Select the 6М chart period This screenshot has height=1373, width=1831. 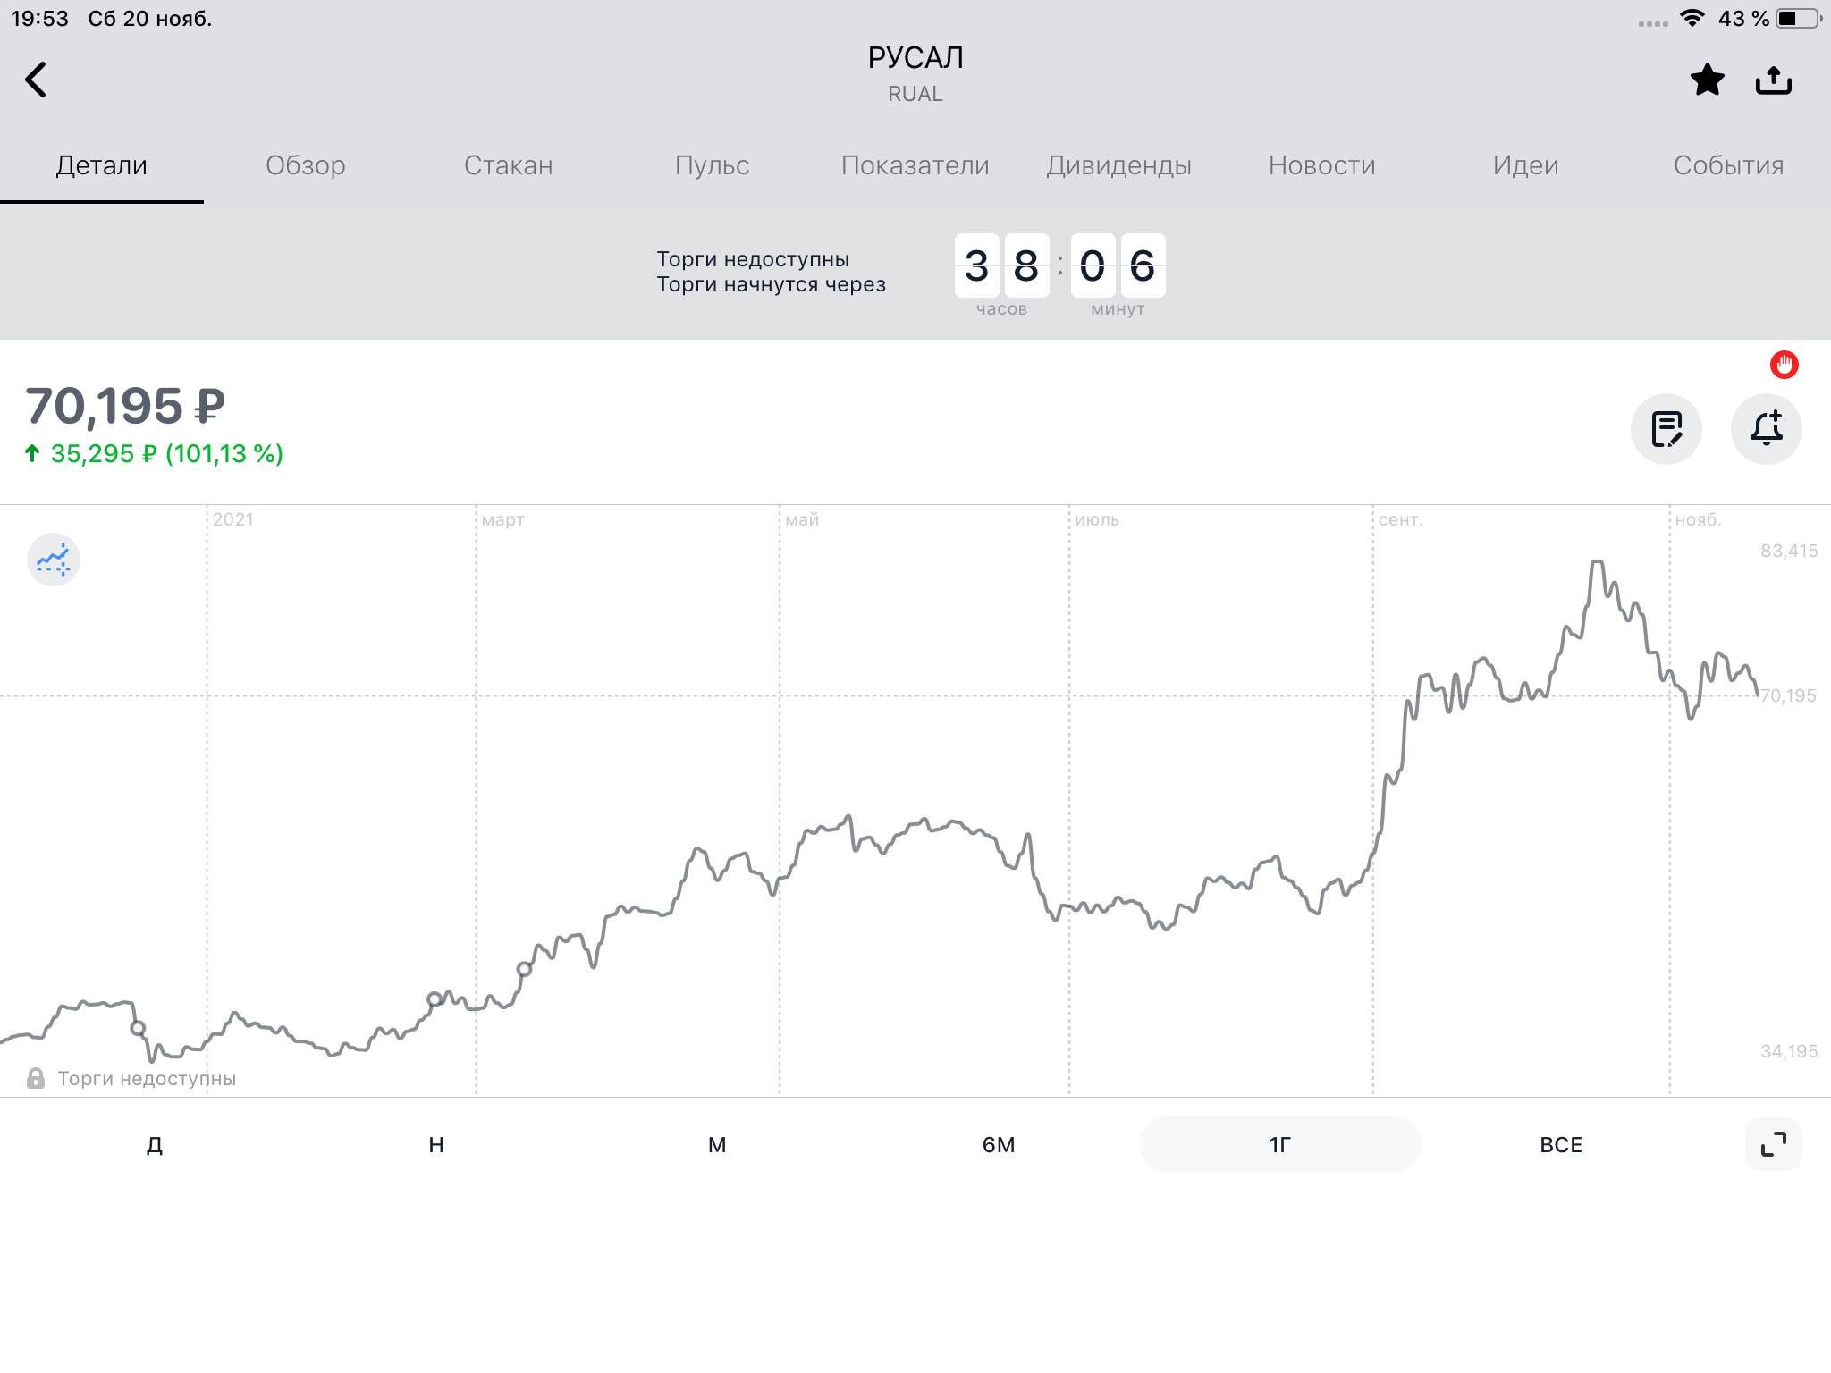pos(999,1144)
